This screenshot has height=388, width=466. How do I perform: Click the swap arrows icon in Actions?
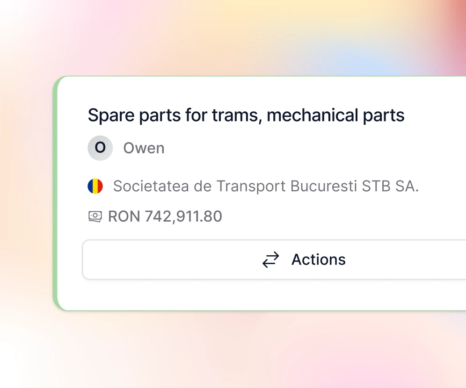point(270,259)
